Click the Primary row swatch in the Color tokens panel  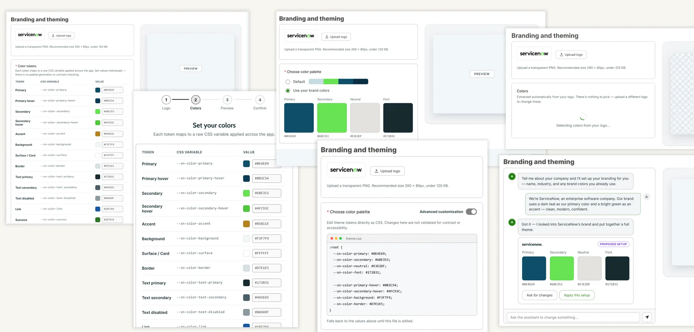(x=98, y=90)
